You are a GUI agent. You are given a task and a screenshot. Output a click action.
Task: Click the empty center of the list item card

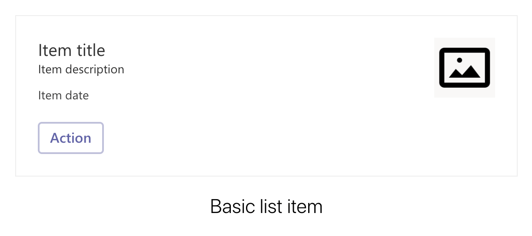(x=266, y=96)
